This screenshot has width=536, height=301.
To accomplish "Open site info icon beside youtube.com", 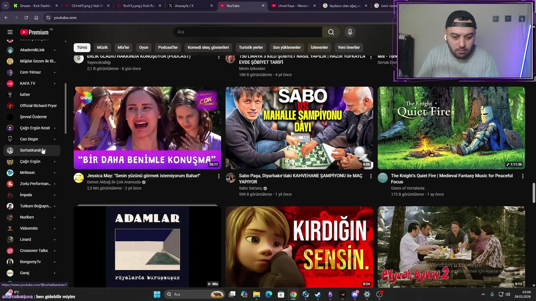I will (48, 18).
